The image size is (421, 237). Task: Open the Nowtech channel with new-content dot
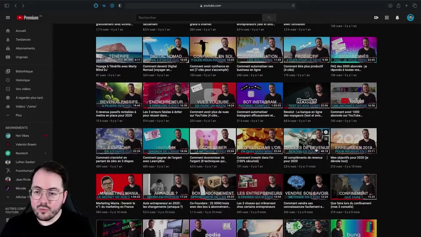22,153
